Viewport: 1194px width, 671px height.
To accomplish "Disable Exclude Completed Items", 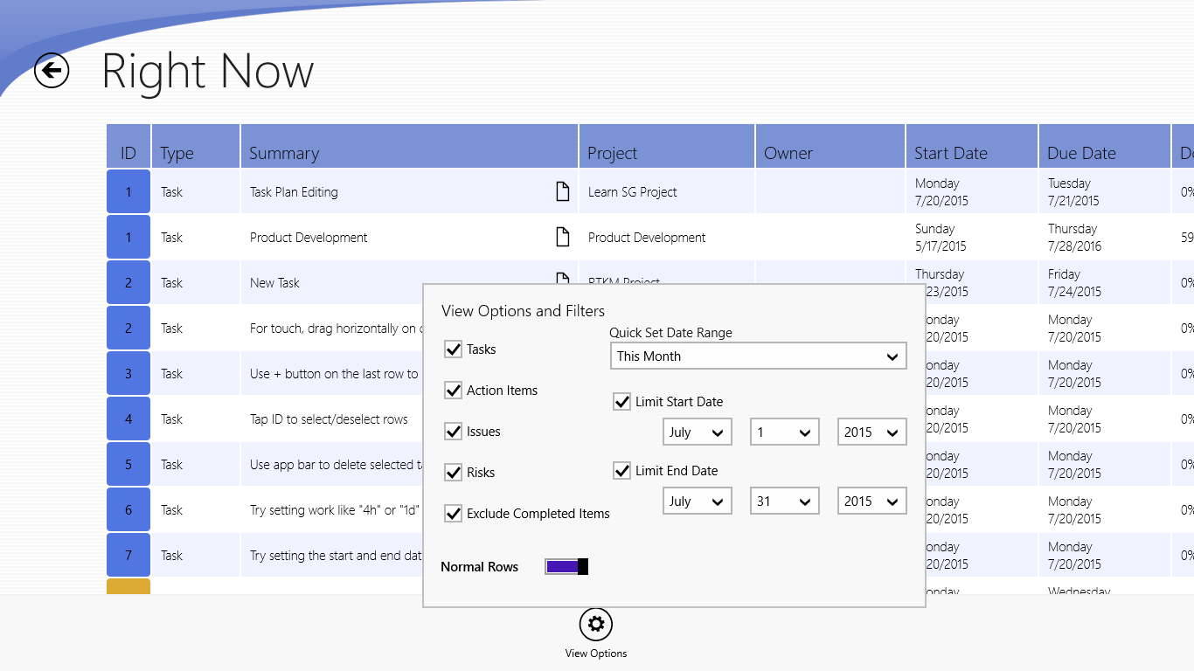I will pos(453,514).
